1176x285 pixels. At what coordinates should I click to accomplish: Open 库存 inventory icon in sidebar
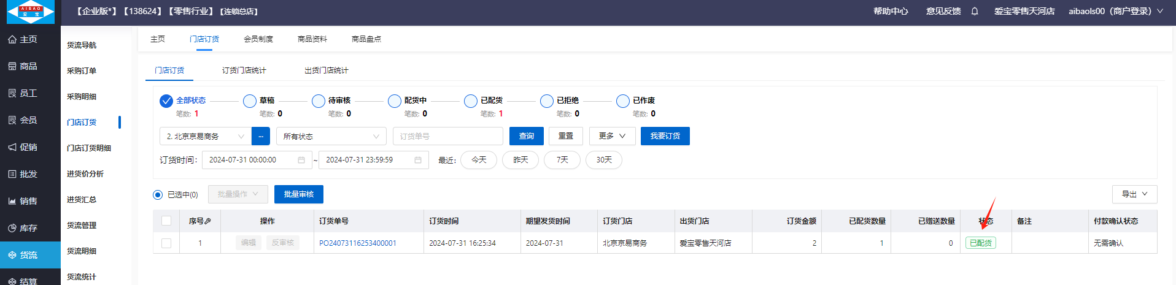[x=12, y=228]
